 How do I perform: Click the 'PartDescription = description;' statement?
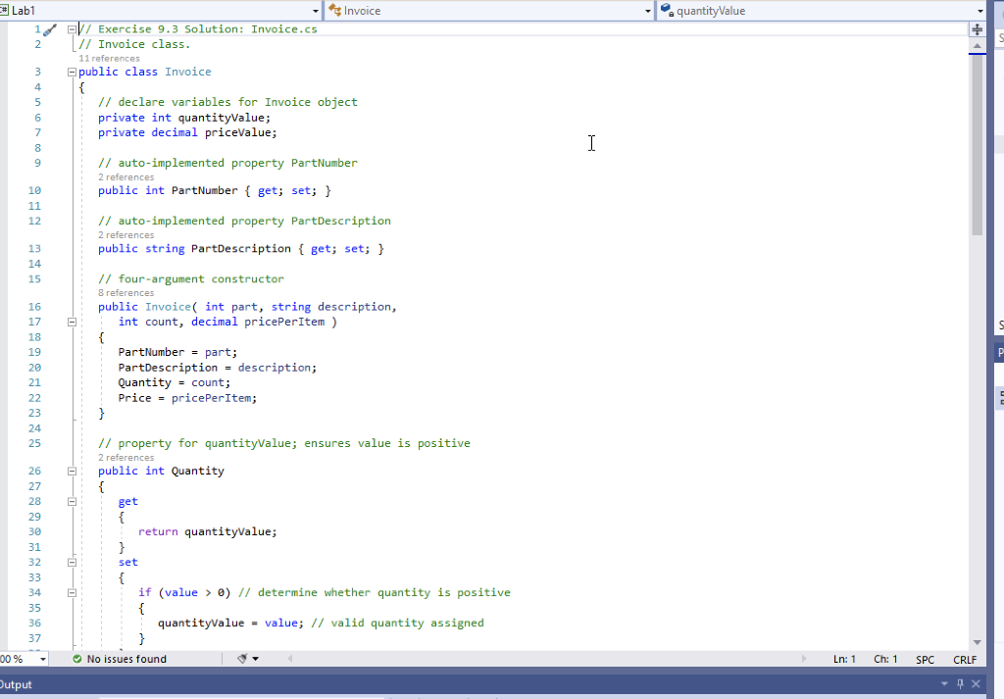pyautogui.click(x=217, y=368)
